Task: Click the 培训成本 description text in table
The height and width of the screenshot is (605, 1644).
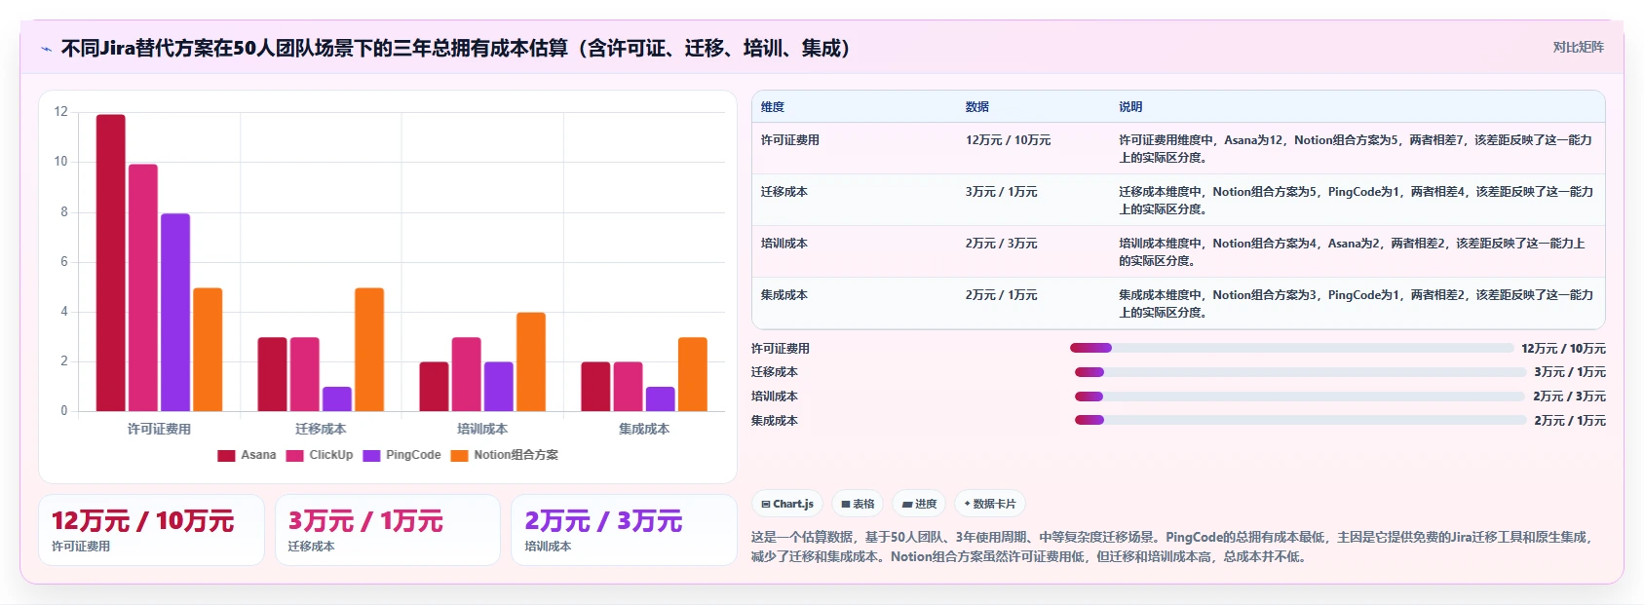Action: pyautogui.click(x=1353, y=251)
